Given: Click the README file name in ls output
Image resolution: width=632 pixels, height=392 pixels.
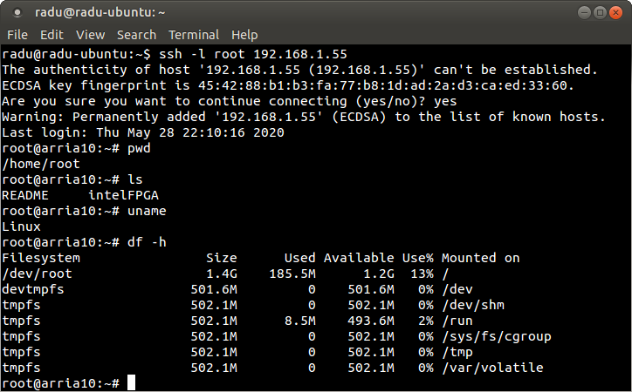Looking at the screenshot, I should [25, 195].
